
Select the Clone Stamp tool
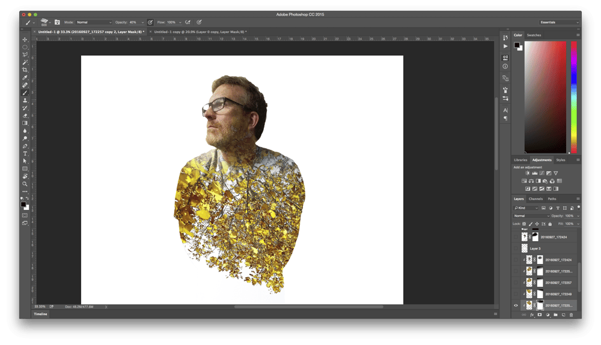[25, 100]
